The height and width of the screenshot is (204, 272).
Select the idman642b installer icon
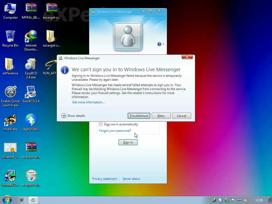click(10, 178)
